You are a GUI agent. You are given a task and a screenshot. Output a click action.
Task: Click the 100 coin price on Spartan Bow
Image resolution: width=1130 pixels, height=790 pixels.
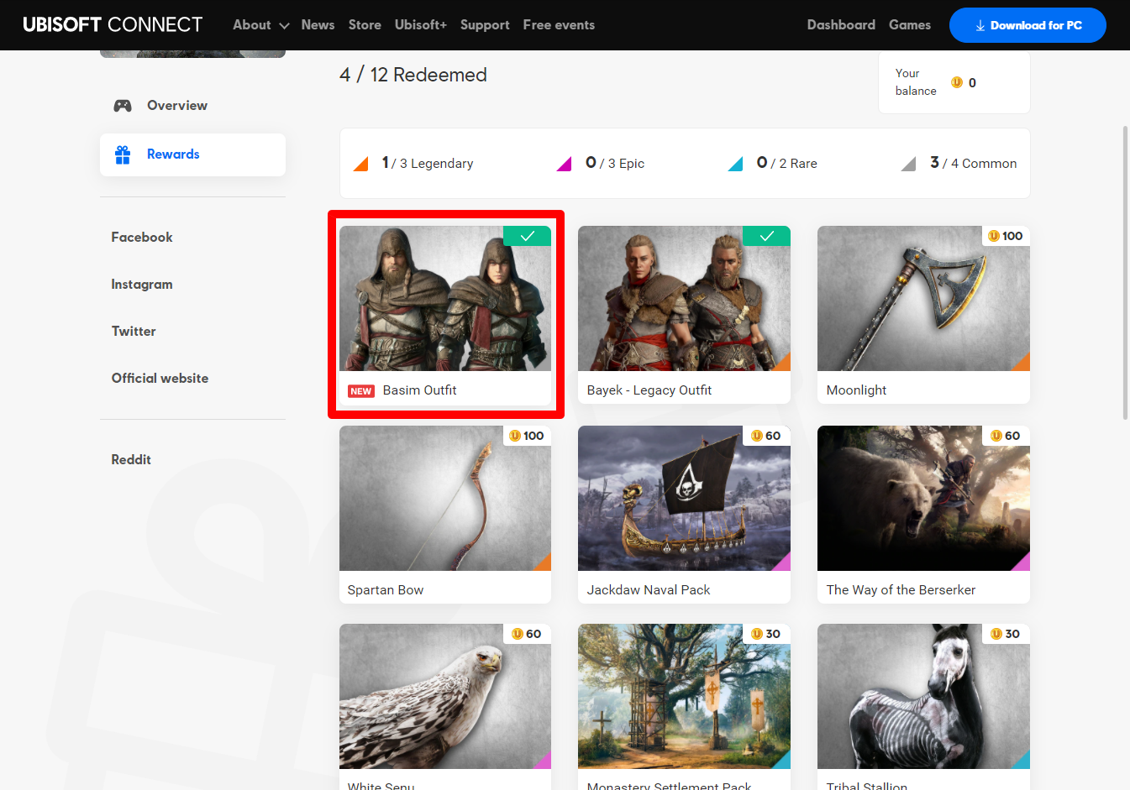click(527, 436)
